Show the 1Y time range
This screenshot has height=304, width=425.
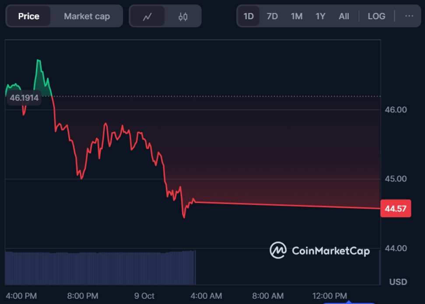(x=320, y=17)
